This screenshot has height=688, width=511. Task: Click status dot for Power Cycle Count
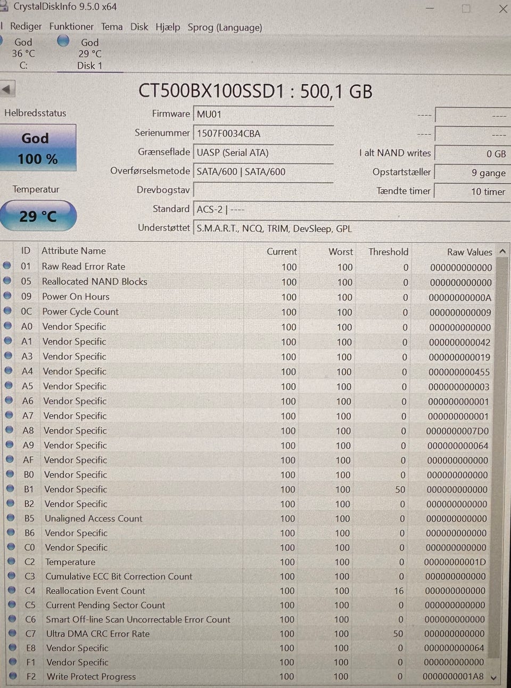7,310
